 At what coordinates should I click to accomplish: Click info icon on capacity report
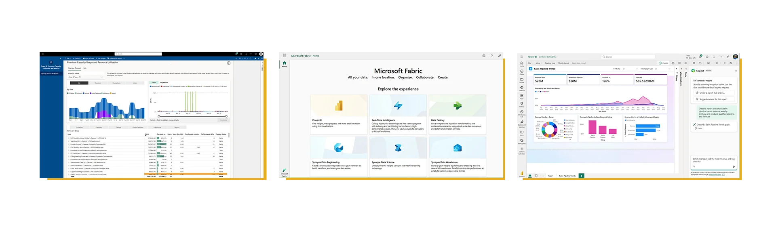pos(228,63)
